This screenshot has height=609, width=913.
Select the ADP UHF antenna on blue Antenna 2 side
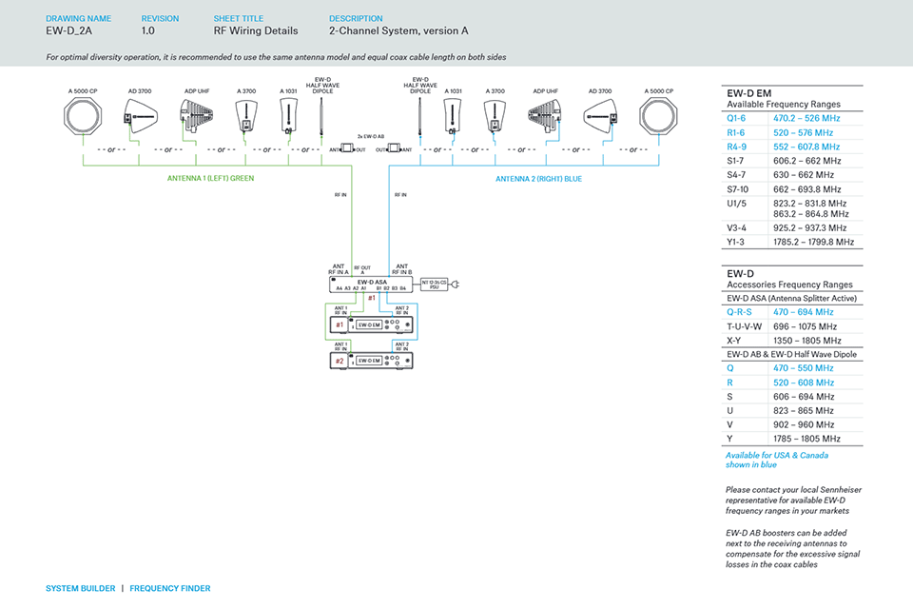point(545,115)
